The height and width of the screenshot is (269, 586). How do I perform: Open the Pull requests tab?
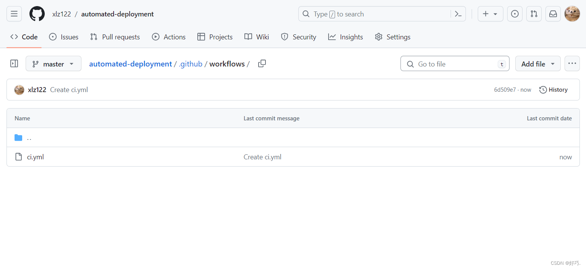coord(115,37)
